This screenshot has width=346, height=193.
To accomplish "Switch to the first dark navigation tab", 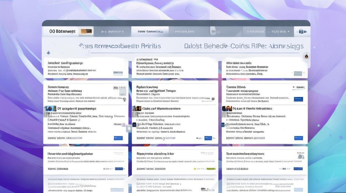I will [112, 32].
